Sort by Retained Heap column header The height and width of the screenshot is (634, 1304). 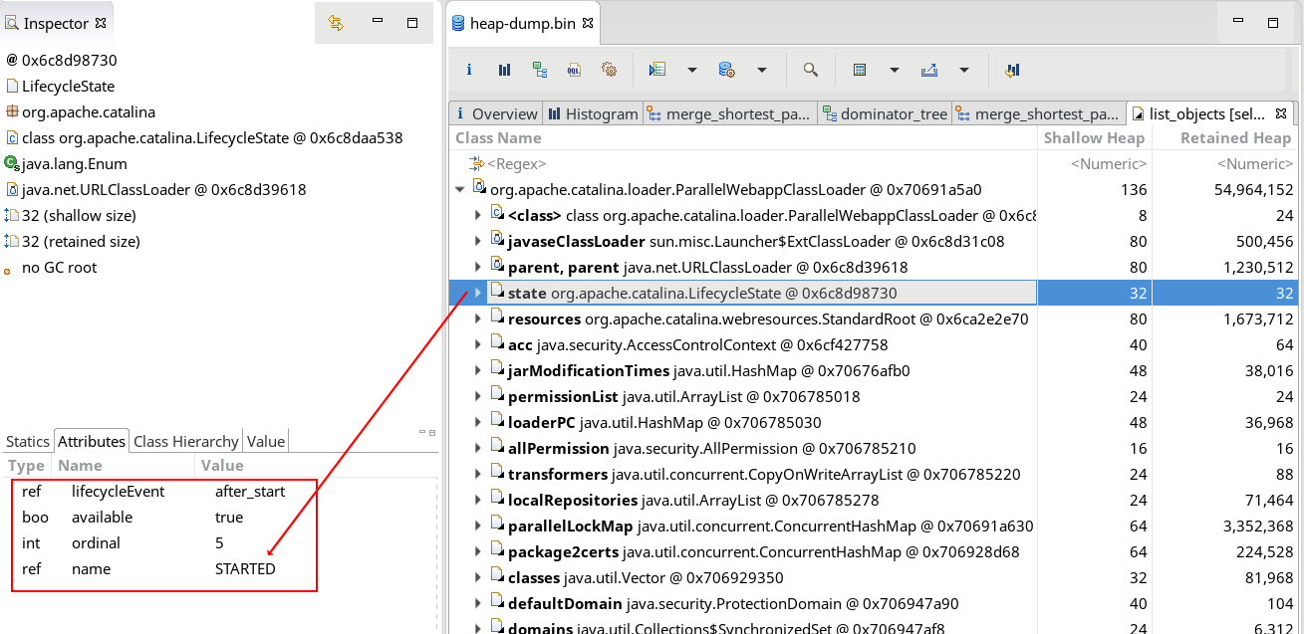1235,138
